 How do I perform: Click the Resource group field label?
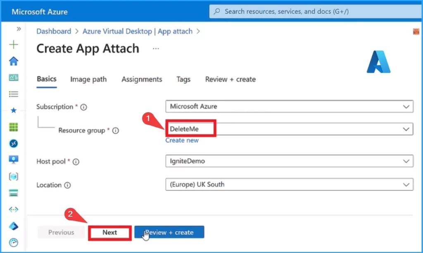[x=82, y=130]
